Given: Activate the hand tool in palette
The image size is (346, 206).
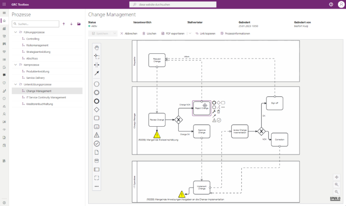Looking at the screenshot, I should point(97,48).
